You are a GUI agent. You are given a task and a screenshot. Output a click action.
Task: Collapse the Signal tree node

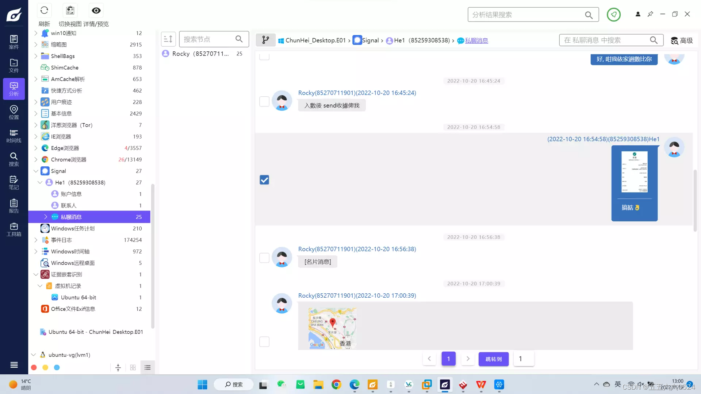pyautogui.click(x=35, y=171)
